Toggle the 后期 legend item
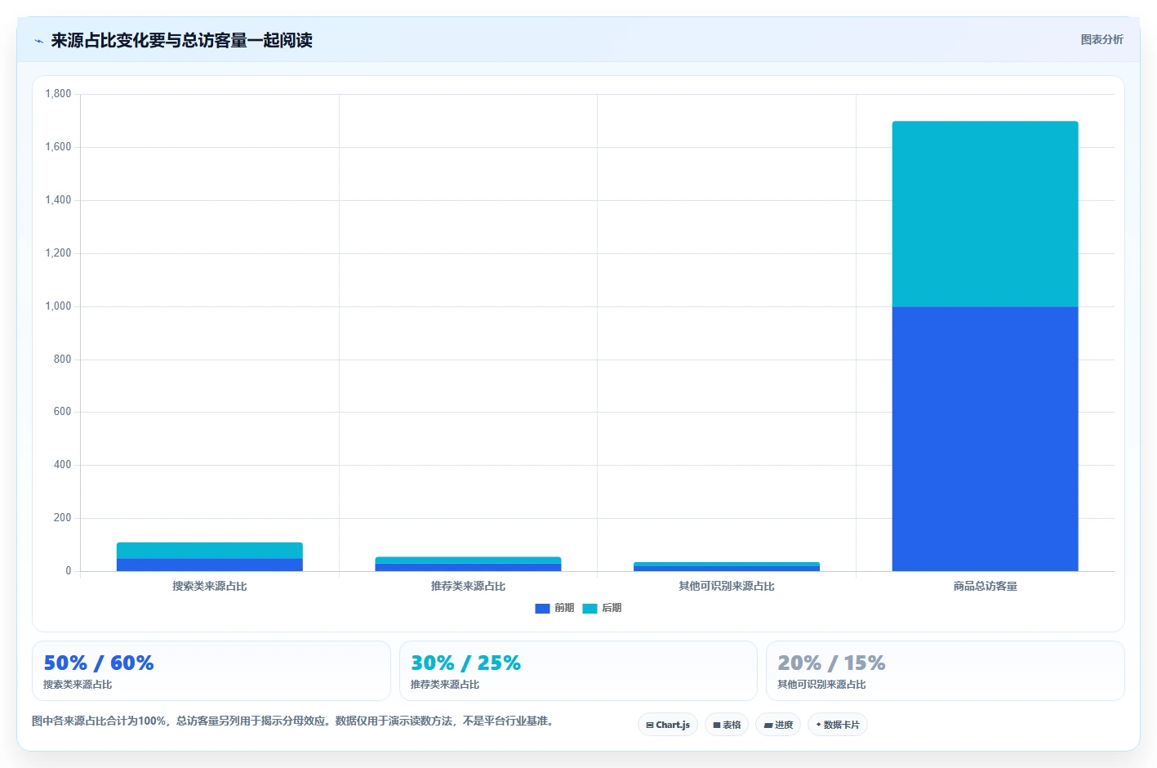The height and width of the screenshot is (768, 1157). coord(602,608)
